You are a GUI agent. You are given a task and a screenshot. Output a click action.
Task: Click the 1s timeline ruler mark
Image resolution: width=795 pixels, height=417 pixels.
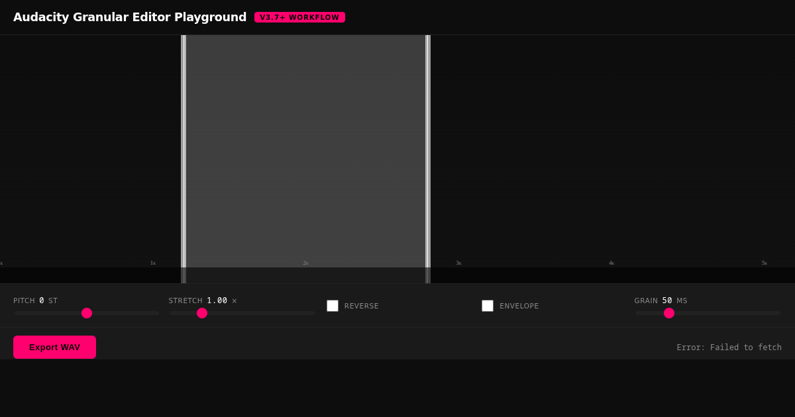click(x=153, y=263)
